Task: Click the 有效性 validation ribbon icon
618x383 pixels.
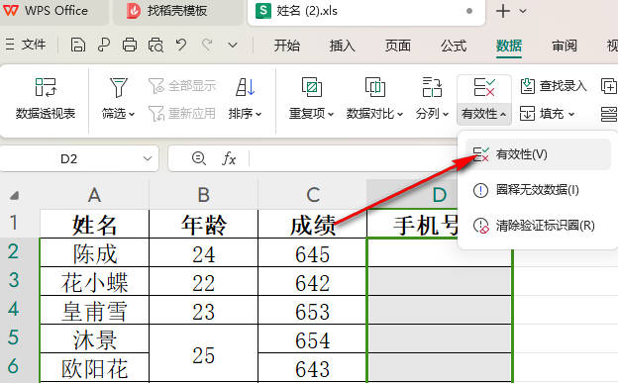Action: [484, 87]
